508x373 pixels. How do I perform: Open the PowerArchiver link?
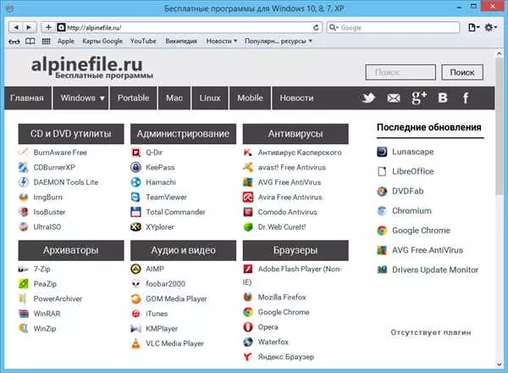(58, 298)
